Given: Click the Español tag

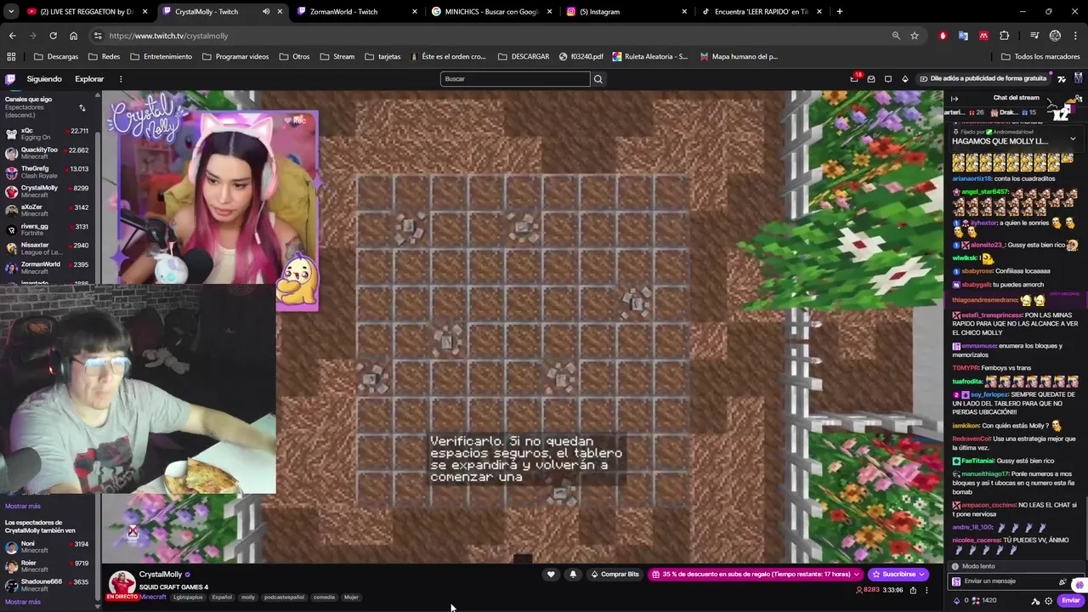Looking at the screenshot, I should 222,598.
